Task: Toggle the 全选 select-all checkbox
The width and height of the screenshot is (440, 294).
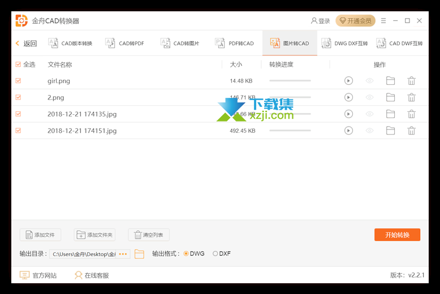Action: [x=18, y=64]
